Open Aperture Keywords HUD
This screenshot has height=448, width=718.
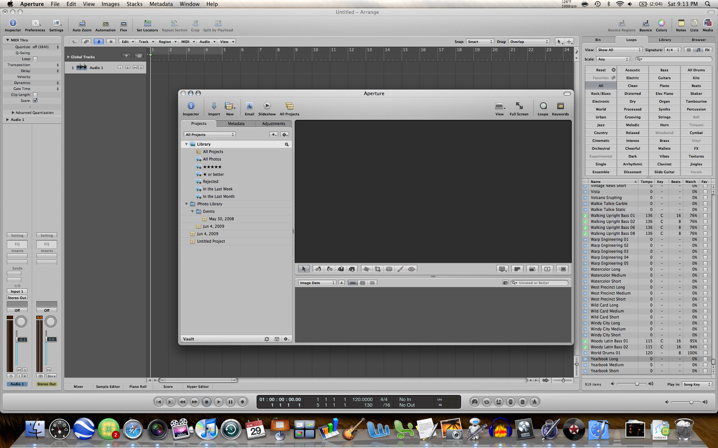pyautogui.click(x=560, y=109)
